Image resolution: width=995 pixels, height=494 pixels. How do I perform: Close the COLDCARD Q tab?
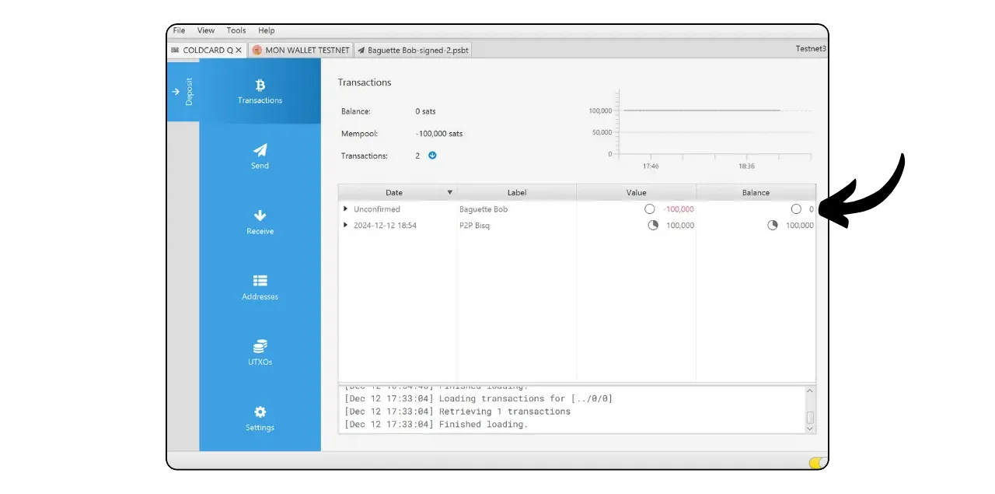click(x=239, y=50)
